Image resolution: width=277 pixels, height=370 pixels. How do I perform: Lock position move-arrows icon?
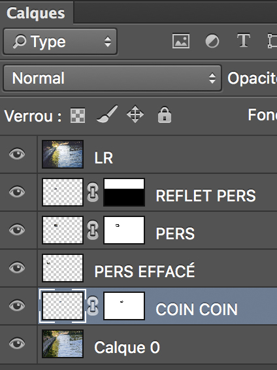point(135,114)
